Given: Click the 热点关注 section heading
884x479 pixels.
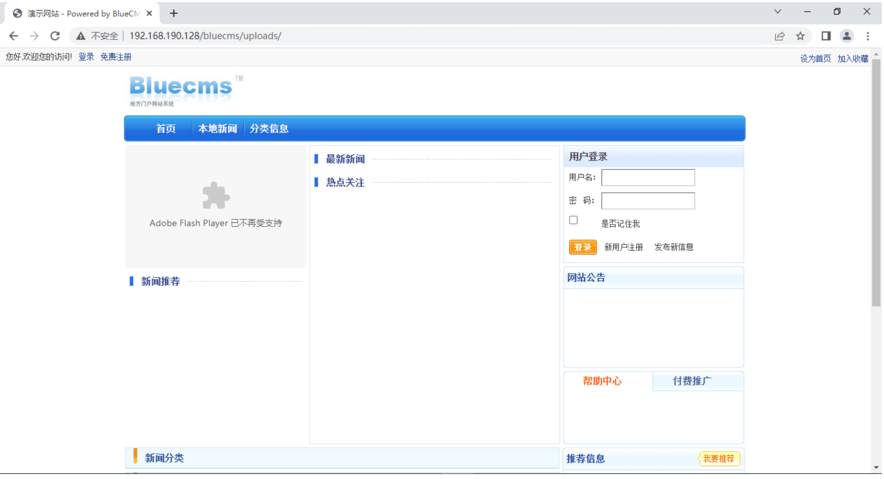Looking at the screenshot, I should click(345, 183).
